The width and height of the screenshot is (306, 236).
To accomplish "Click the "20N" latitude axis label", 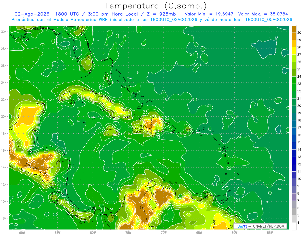I will pos(4,117).
